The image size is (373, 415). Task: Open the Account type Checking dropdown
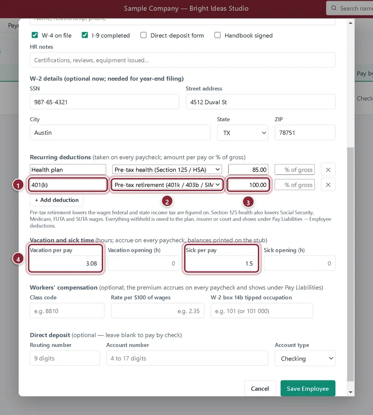pos(305,359)
